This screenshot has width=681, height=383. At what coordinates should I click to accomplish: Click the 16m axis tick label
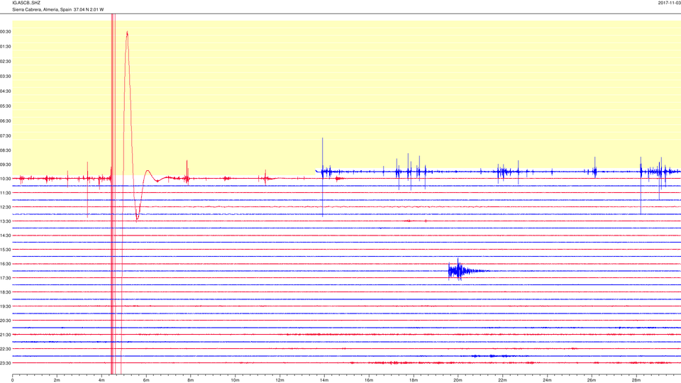tap(369, 380)
